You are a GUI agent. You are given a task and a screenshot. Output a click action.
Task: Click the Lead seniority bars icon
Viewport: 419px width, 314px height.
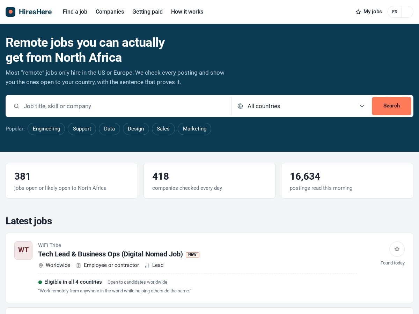click(147, 266)
